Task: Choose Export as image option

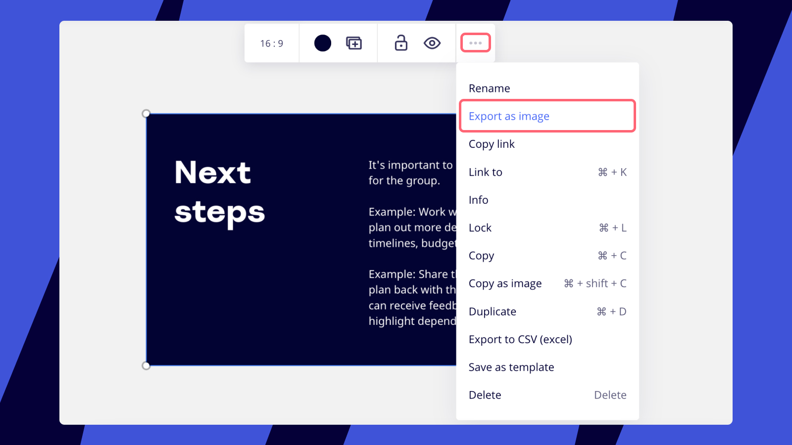Action: (x=509, y=116)
